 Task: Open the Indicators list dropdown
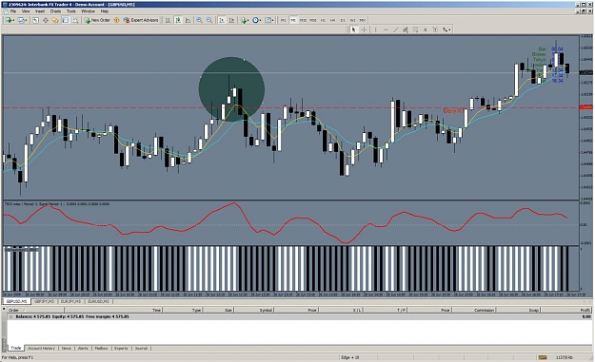coord(245,20)
